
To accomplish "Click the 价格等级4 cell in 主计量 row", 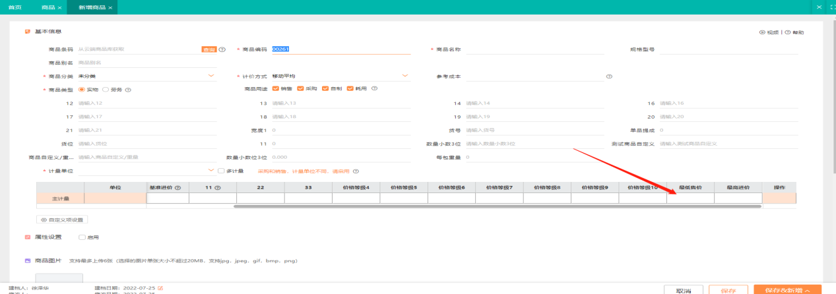I will [x=356, y=198].
